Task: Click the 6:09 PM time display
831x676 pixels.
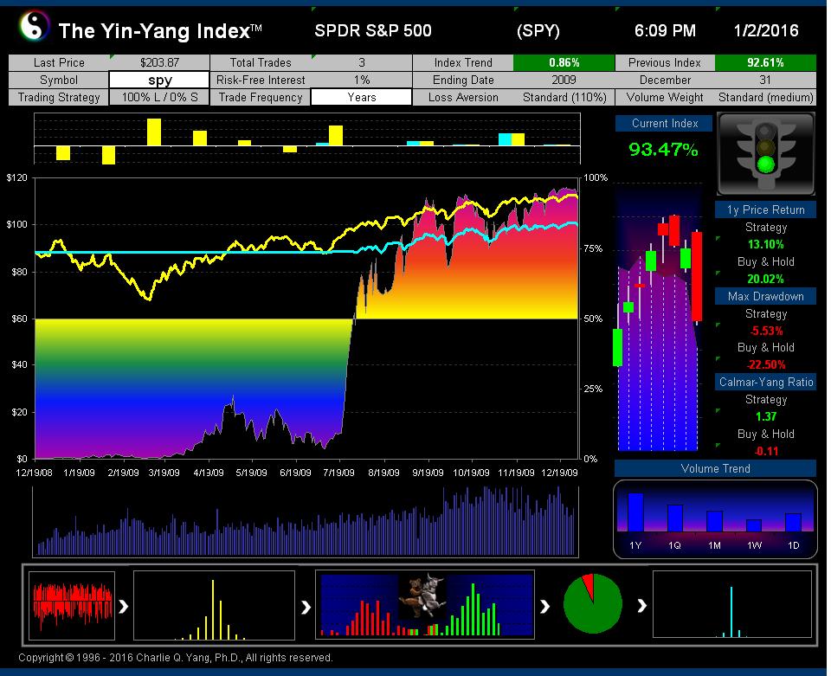Action: [665, 31]
